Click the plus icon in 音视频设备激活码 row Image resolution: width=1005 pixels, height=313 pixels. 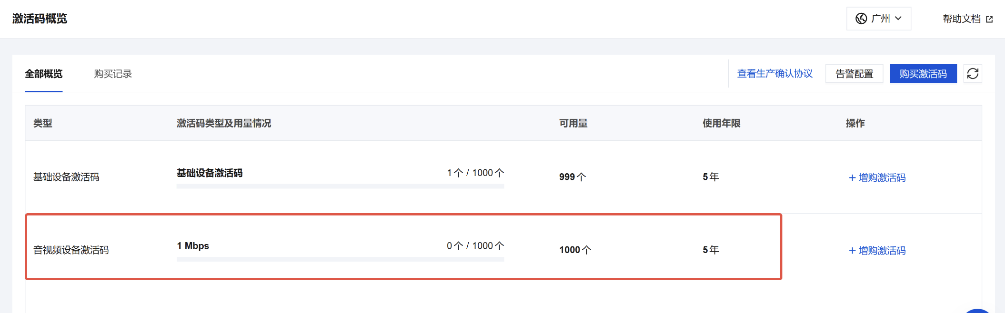pyautogui.click(x=852, y=251)
